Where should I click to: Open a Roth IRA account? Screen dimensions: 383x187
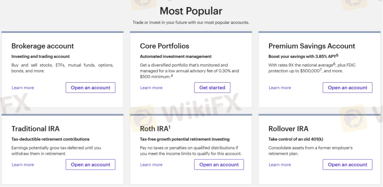pos(219,165)
